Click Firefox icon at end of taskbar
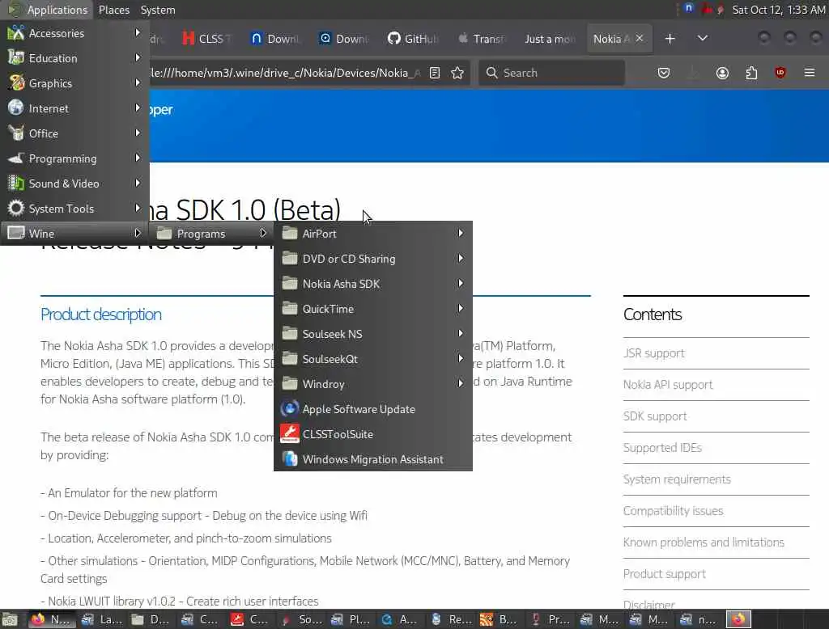829x629 pixels. [x=738, y=619]
